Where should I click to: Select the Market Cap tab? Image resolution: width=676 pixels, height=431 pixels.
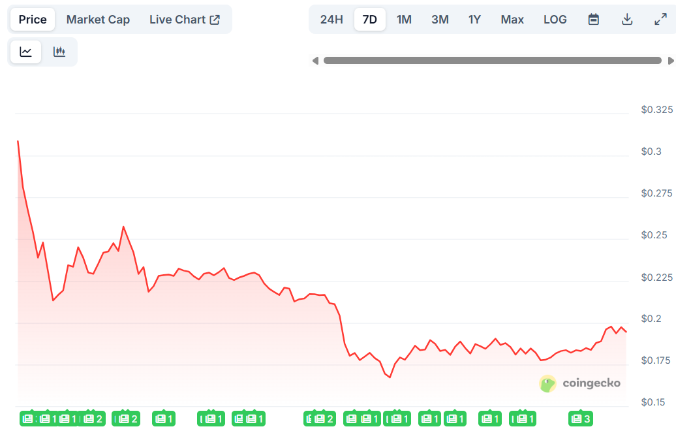(98, 20)
